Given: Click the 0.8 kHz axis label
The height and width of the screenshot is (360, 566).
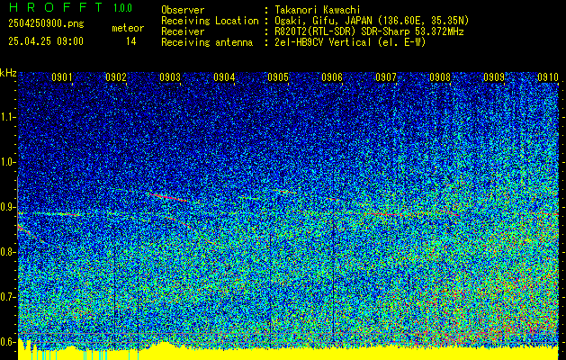Looking at the screenshot, I should coord(8,252).
